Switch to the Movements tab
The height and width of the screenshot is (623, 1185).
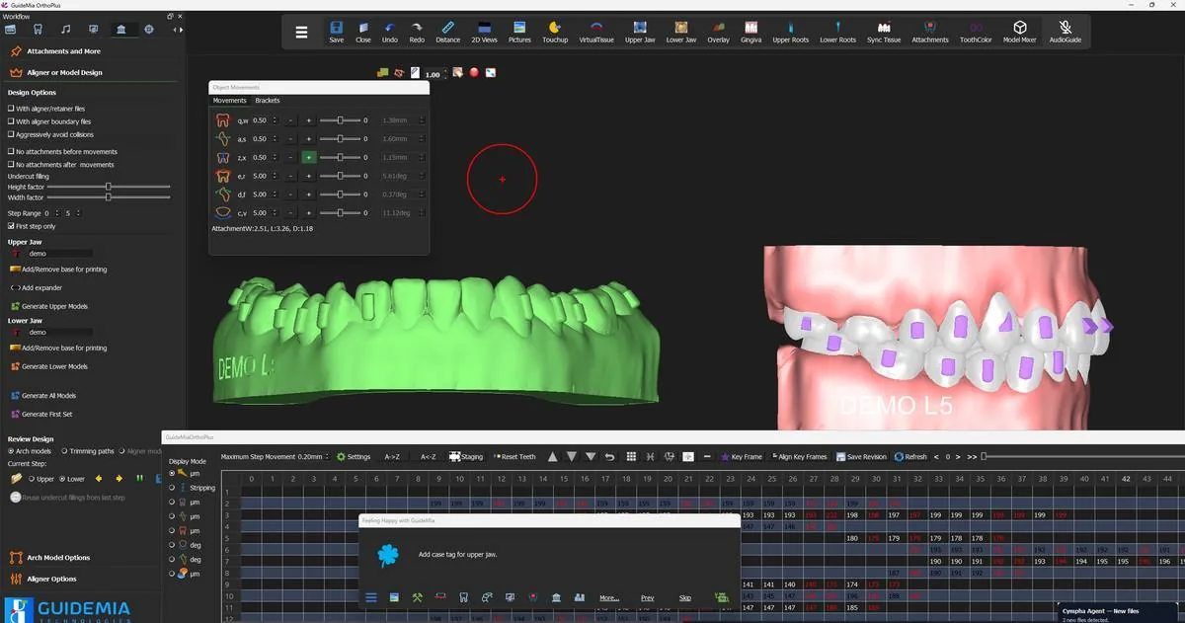[230, 101]
